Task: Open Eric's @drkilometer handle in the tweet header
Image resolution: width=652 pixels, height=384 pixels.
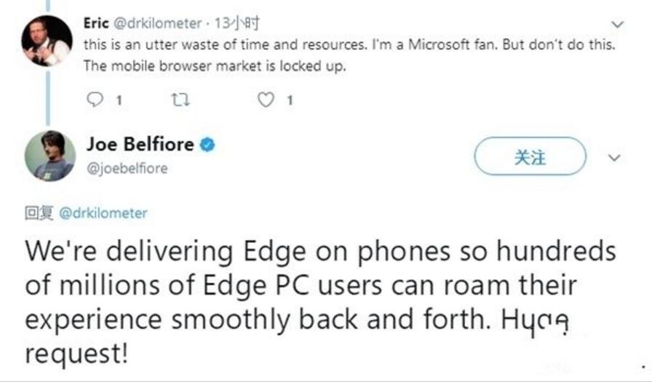Action: tap(158, 23)
